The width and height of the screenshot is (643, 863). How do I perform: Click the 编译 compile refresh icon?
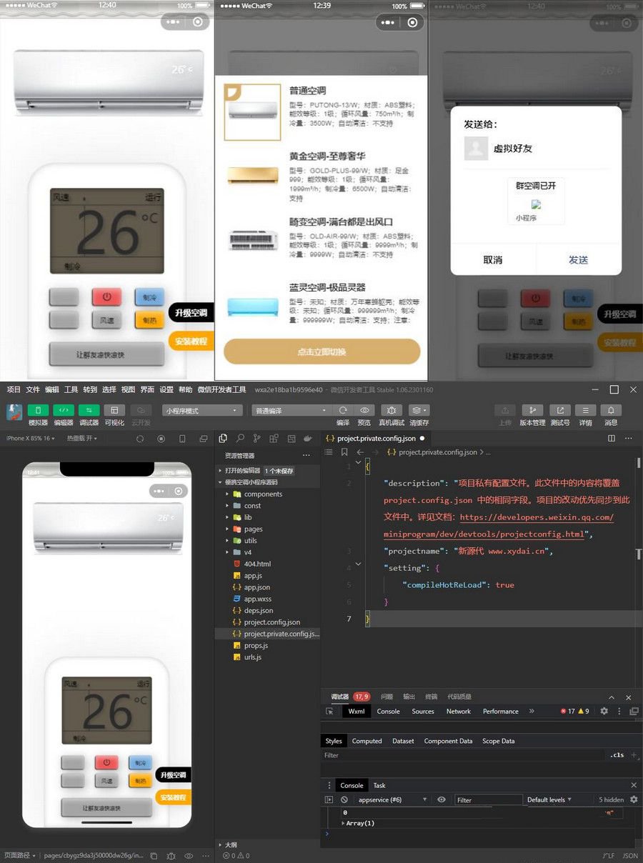coord(343,410)
